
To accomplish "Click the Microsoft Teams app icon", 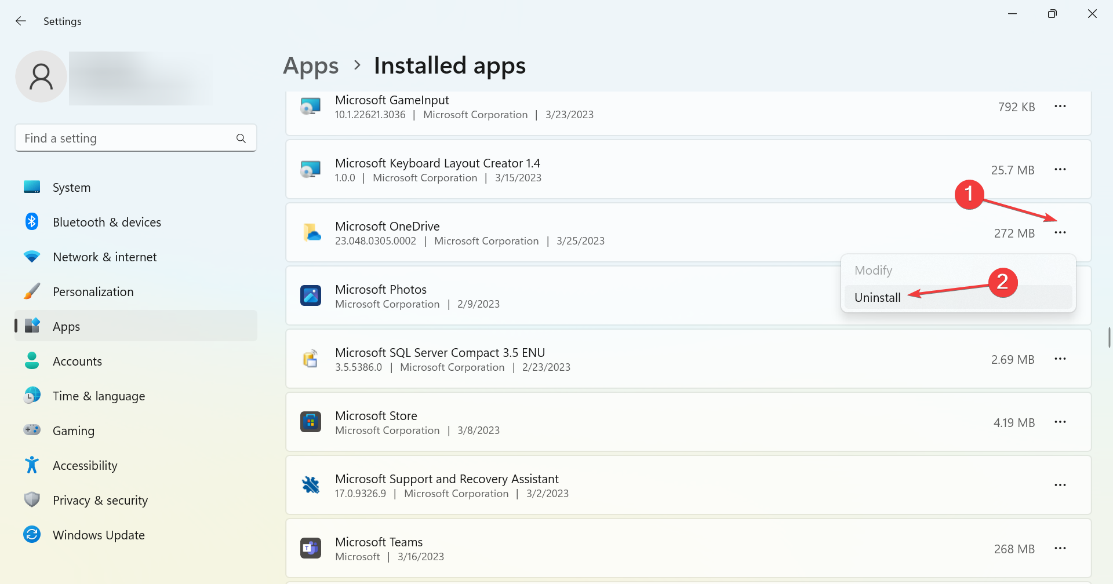I will pyautogui.click(x=311, y=548).
